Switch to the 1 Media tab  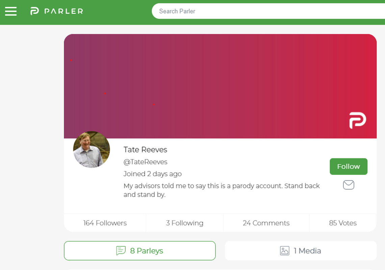301,251
